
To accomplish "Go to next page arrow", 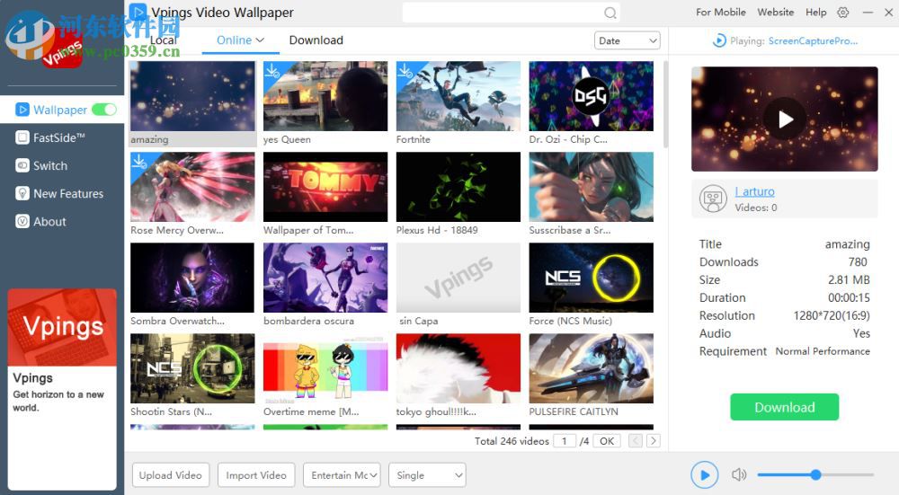I will [x=653, y=440].
